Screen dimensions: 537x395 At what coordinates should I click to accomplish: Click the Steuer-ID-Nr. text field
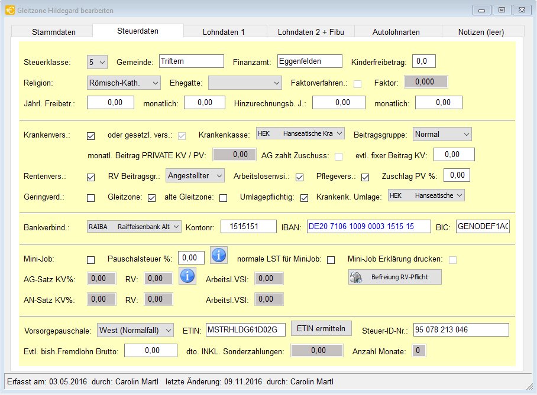point(461,329)
